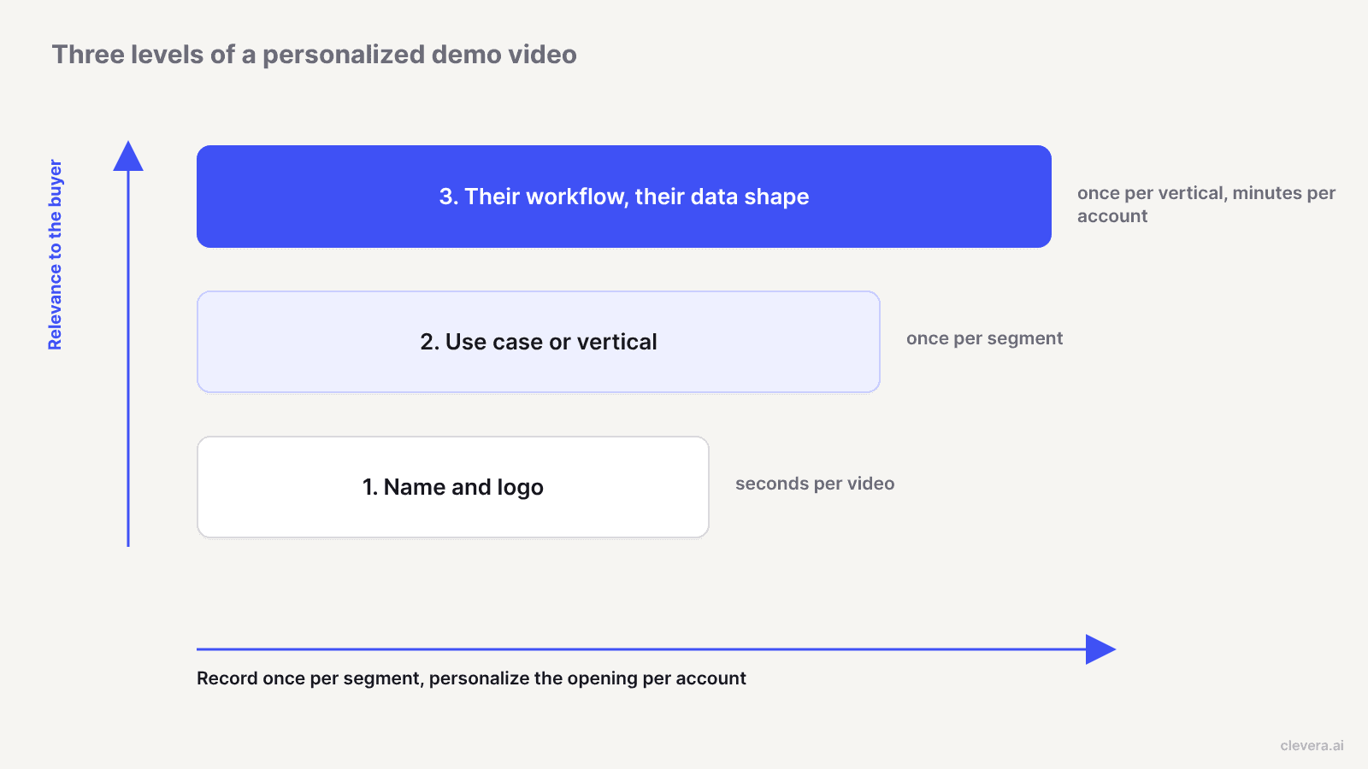
Task: Select the "1. Name and logo" box
Action: tap(453, 487)
